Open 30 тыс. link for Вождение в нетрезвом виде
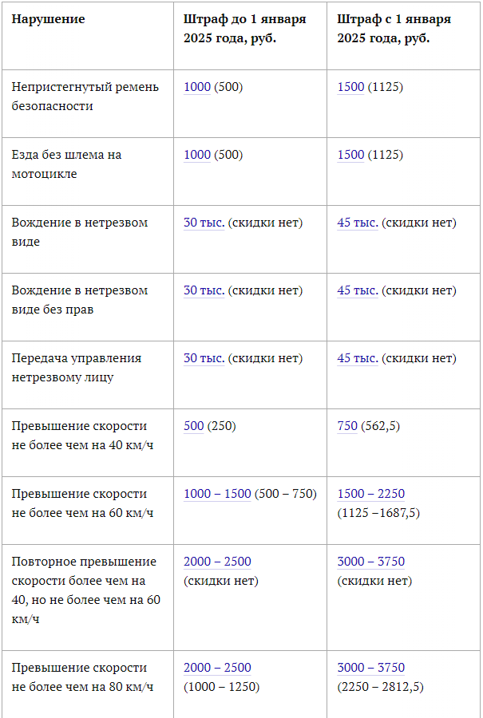 (204, 222)
